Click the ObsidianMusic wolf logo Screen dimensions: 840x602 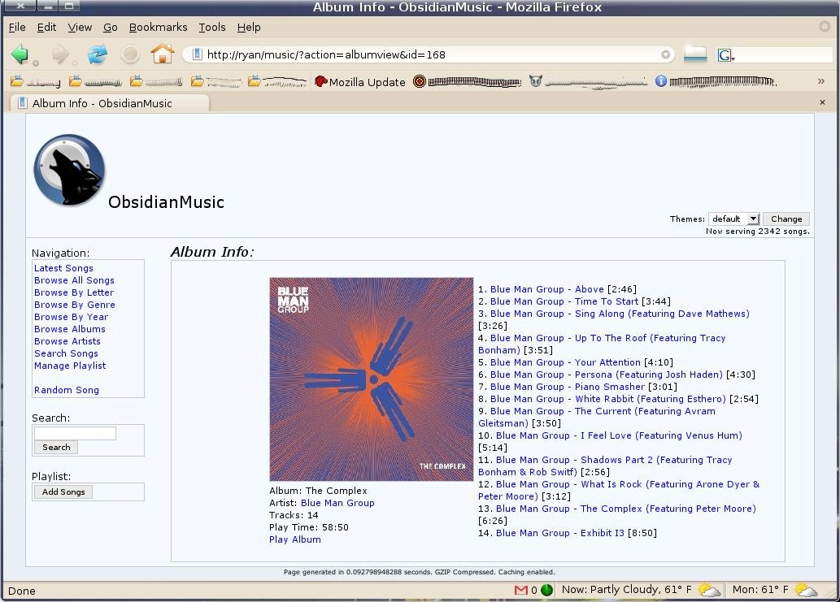(x=69, y=170)
